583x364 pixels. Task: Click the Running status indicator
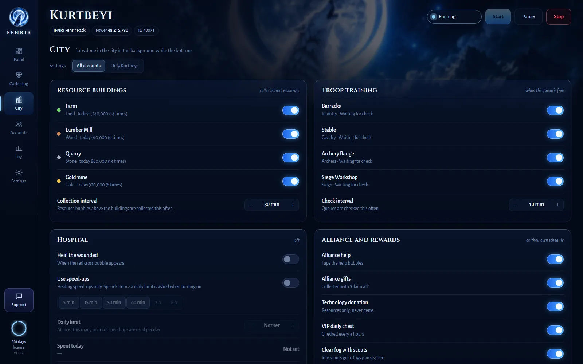coord(454,17)
